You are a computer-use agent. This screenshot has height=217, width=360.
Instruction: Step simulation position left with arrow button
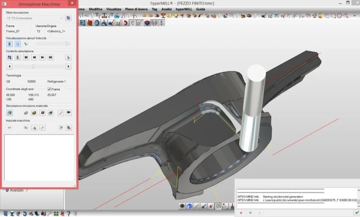click(x=10, y=66)
